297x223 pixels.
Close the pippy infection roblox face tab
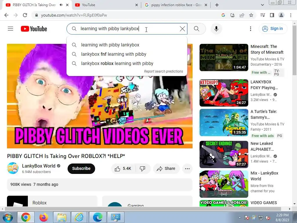pyautogui.click(x=206, y=5)
